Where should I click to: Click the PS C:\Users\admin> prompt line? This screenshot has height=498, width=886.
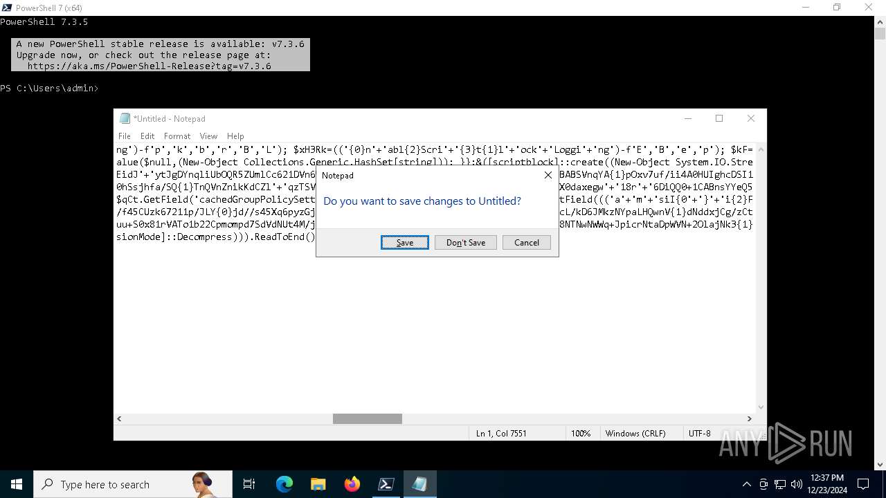click(x=49, y=89)
